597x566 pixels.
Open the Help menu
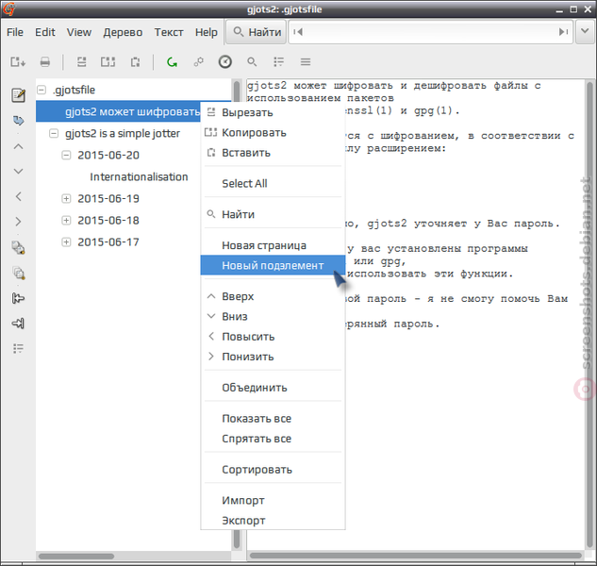click(x=207, y=32)
